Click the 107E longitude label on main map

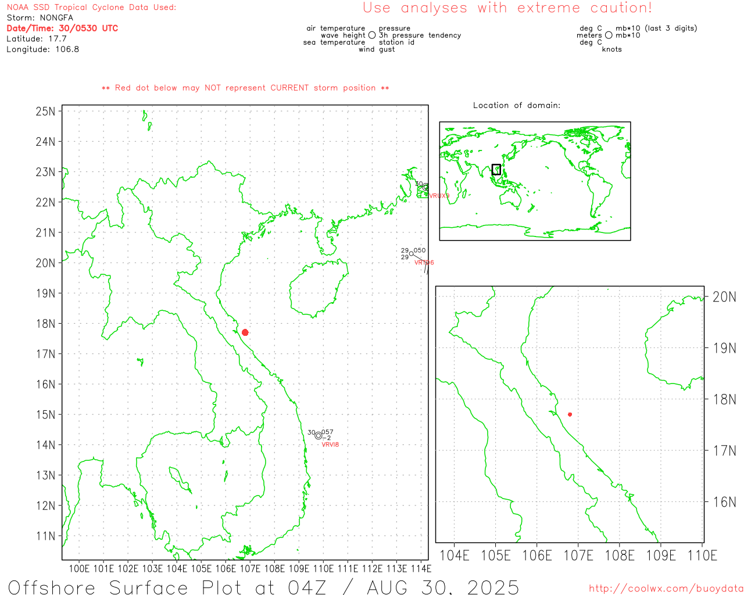[x=251, y=569]
